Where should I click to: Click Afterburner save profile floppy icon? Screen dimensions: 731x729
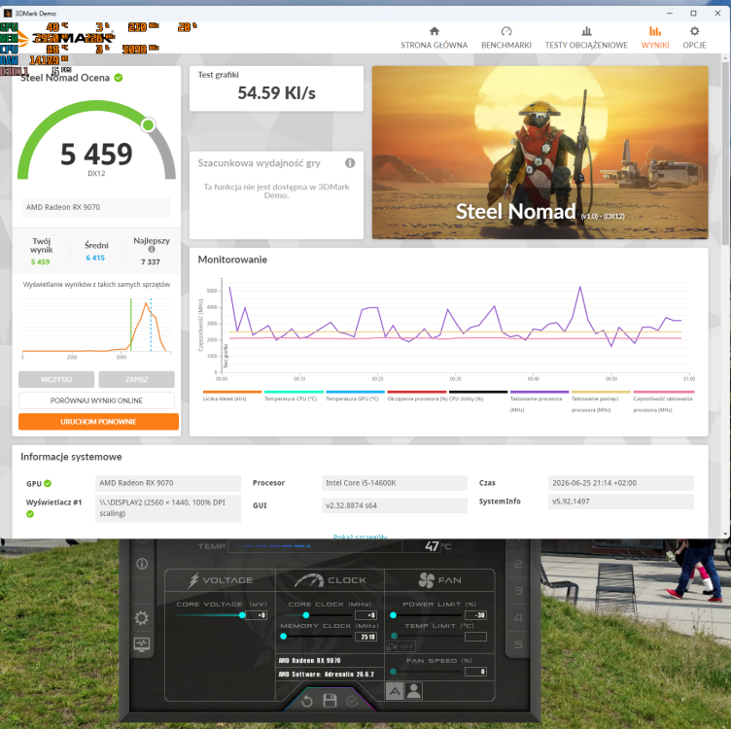330,700
